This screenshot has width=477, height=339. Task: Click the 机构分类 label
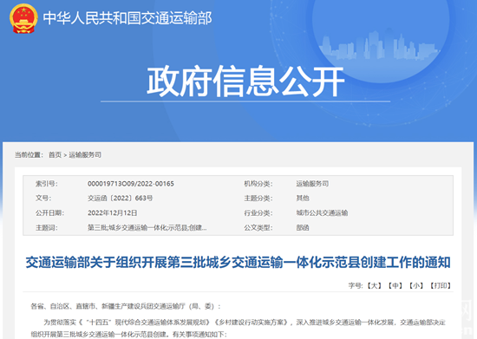point(258,184)
